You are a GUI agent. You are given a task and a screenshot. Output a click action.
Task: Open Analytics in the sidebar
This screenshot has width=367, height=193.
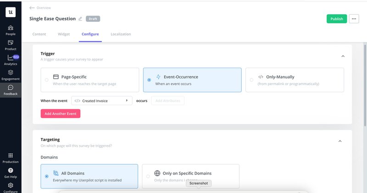click(x=11, y=60)
